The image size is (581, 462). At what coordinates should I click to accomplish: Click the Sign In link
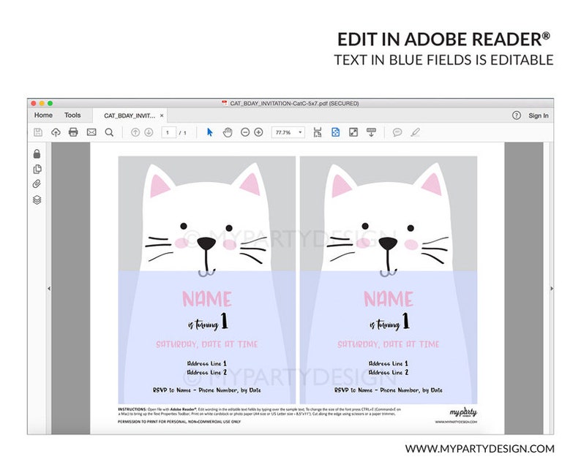coord(539,115)
